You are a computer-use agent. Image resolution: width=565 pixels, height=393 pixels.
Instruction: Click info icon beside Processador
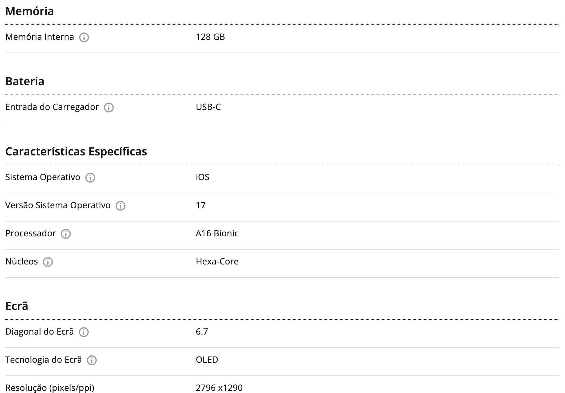pos(66,234)
